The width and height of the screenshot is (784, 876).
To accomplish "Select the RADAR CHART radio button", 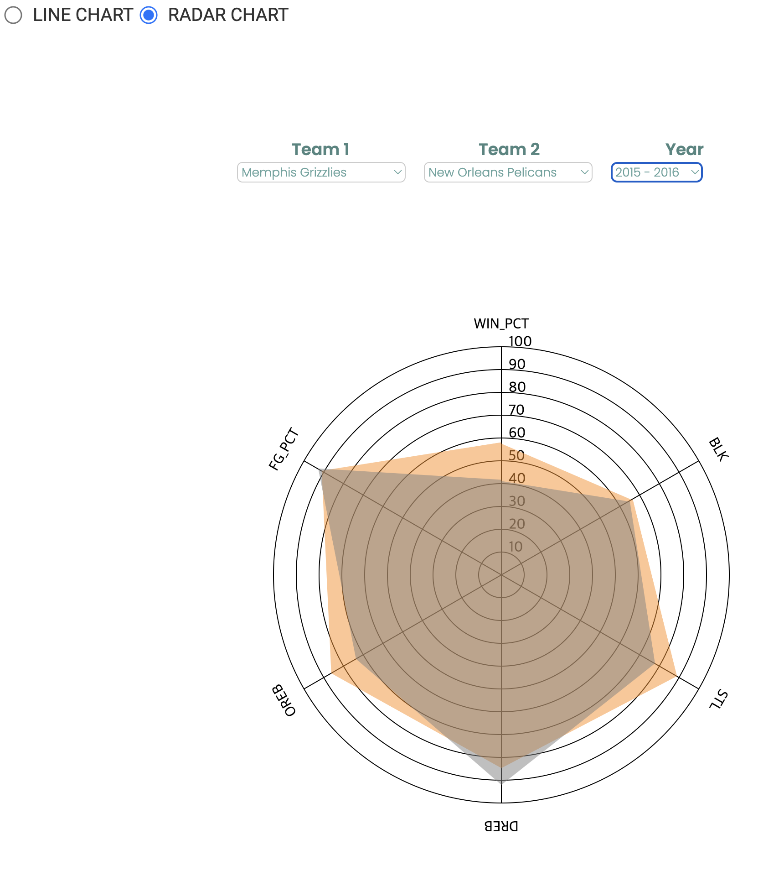I will click(149, 15).
